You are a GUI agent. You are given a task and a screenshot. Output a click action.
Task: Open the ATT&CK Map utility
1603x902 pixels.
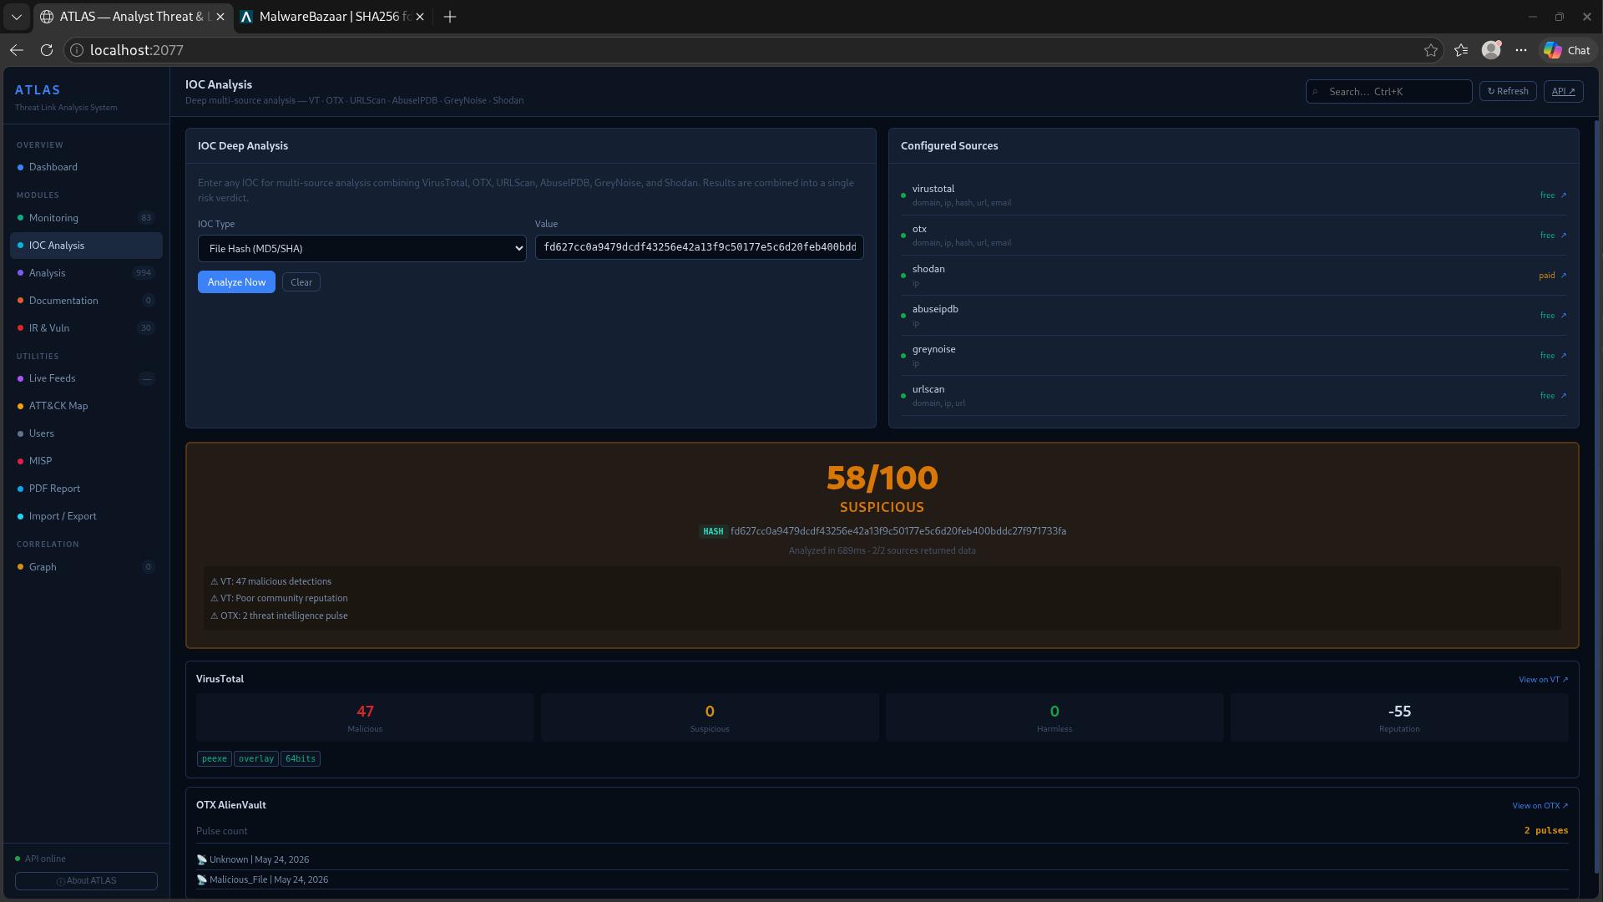point(86,406)
